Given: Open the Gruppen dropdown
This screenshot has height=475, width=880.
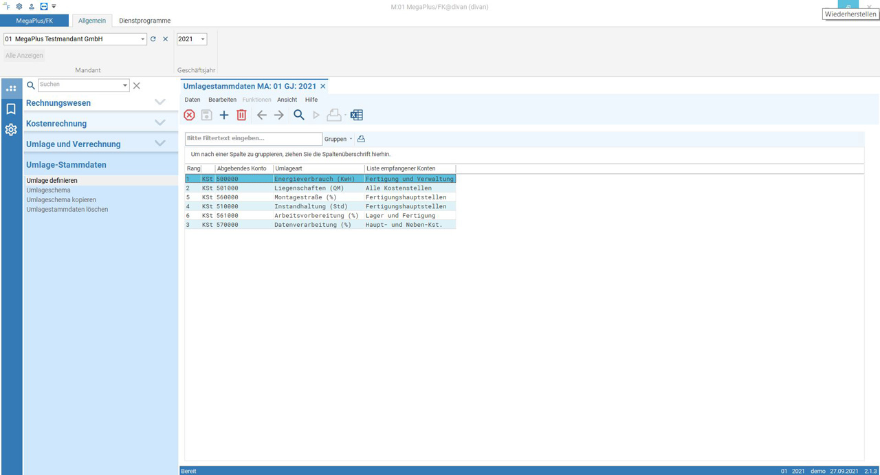Looking at the screenshot, I should click(338, 139).
